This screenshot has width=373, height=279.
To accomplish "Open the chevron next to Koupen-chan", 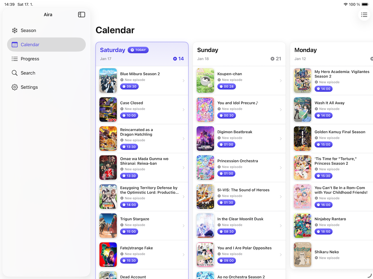I will tap(281, 80).
